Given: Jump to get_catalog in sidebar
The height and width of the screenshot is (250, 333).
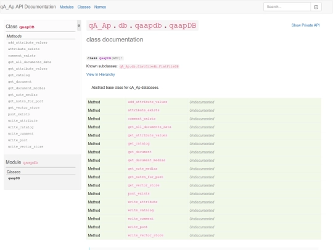Looking at the screenshot, I should pyautogui.click(x=18, y=75).
